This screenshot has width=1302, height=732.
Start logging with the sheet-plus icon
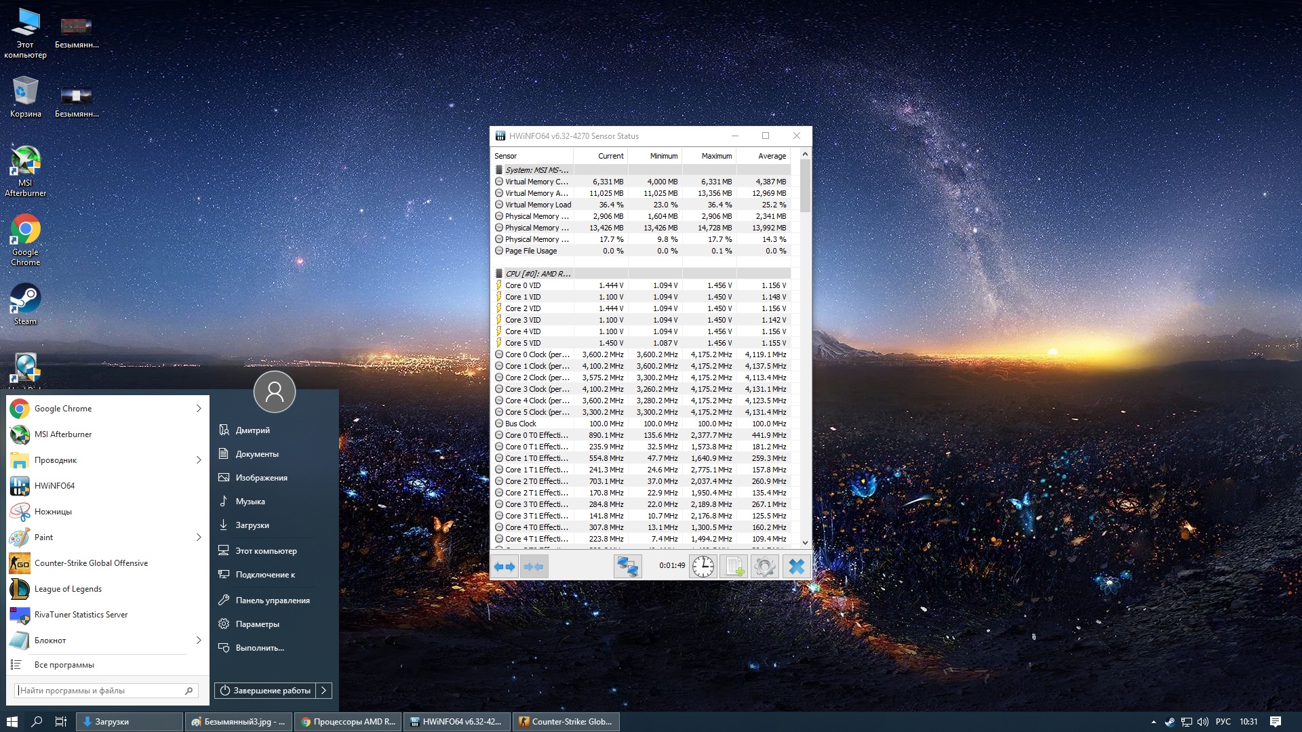[x=734, y=567]
